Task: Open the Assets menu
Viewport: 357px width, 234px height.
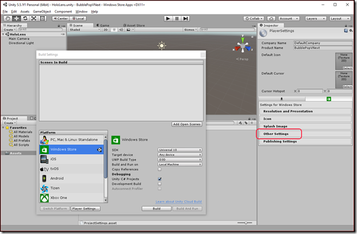Action: tap(25, 11)
